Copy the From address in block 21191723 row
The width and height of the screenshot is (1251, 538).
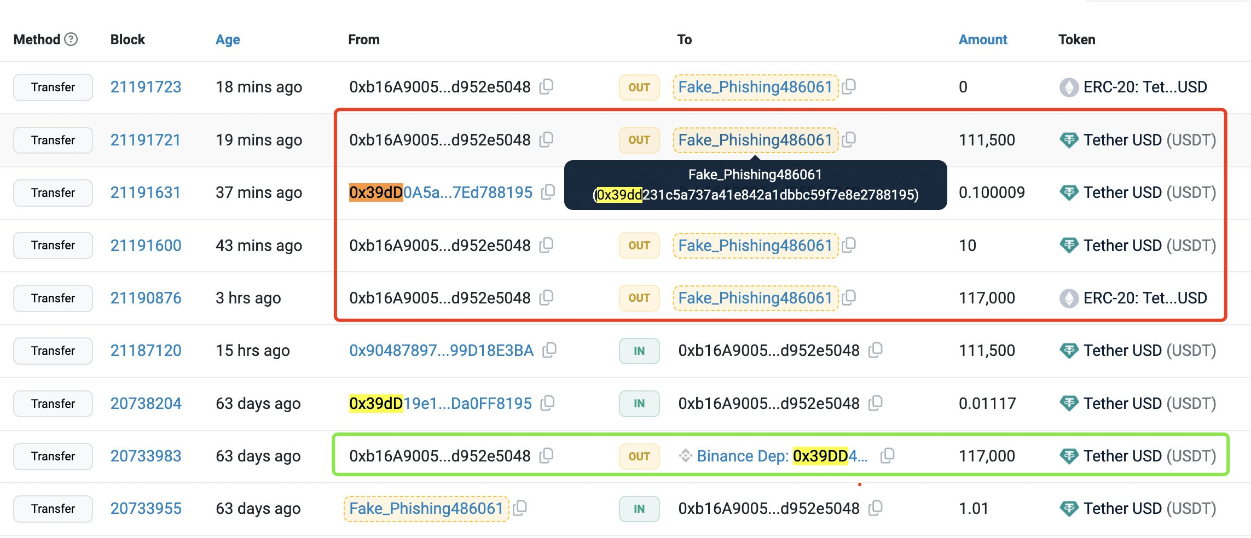547,87
